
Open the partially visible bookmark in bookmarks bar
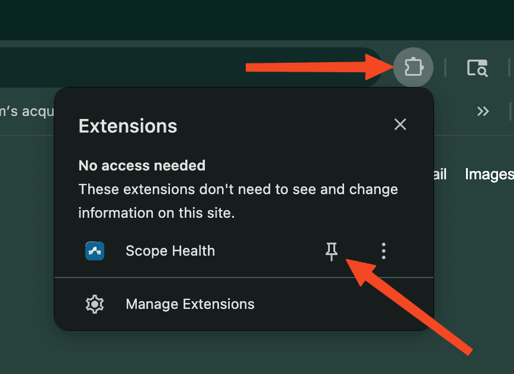pos(27,111)
